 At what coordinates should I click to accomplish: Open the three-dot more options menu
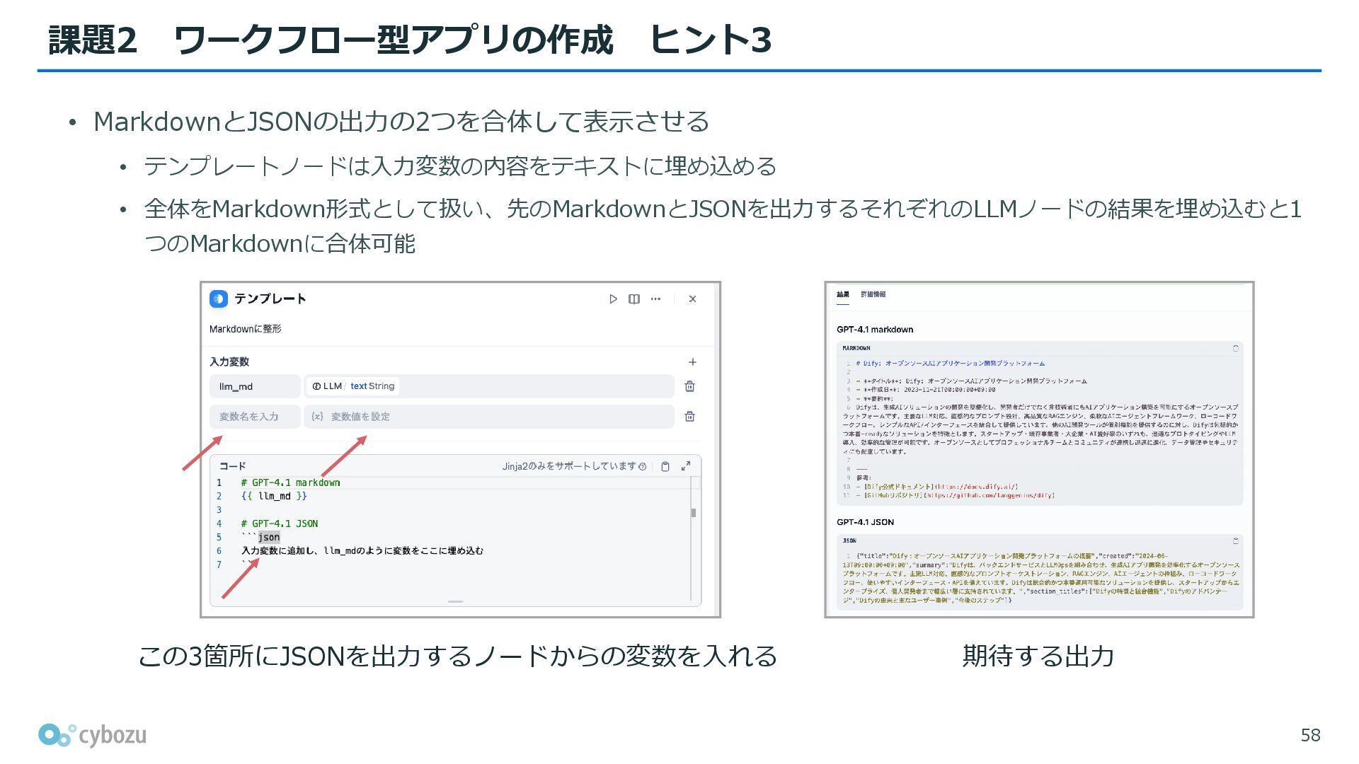[x=655, y=299]
